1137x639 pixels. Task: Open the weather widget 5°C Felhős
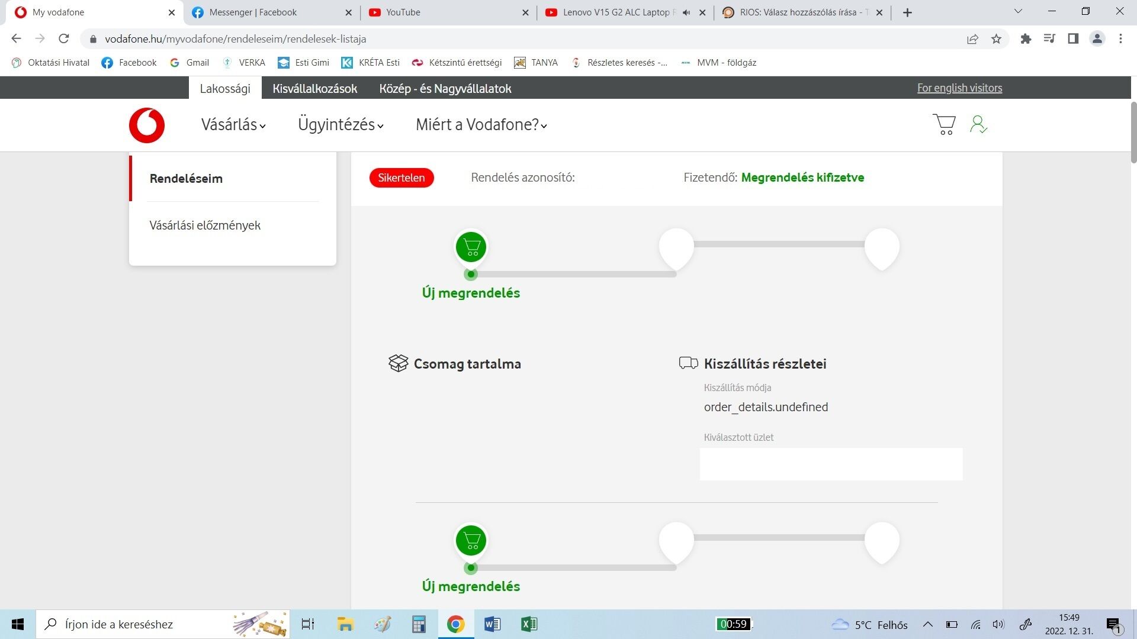(x=869, y=625)
